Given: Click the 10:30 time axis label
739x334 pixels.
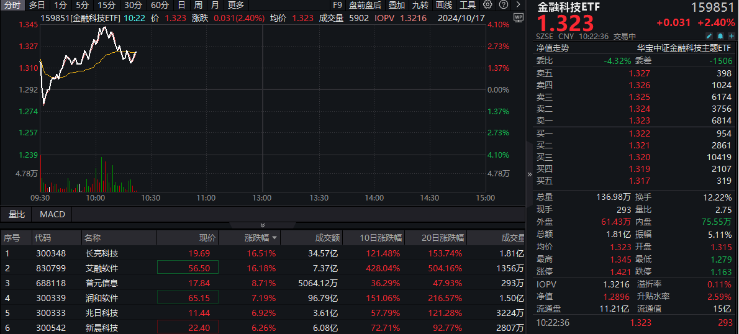Looking at the screenshot, I should click(150, 198).
